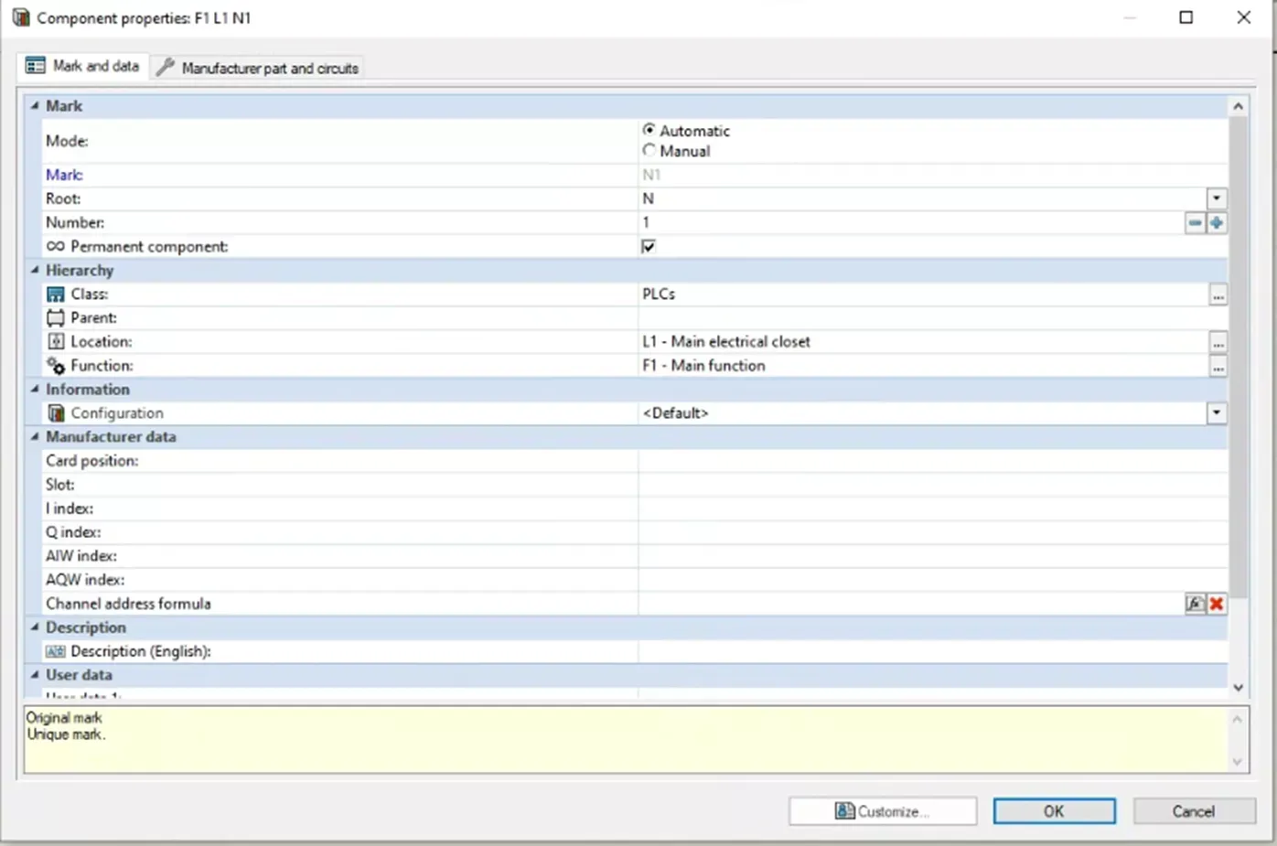The image size is (1277, 846).
Task: Confirm with the OK button
Action: click(1054, 811)
